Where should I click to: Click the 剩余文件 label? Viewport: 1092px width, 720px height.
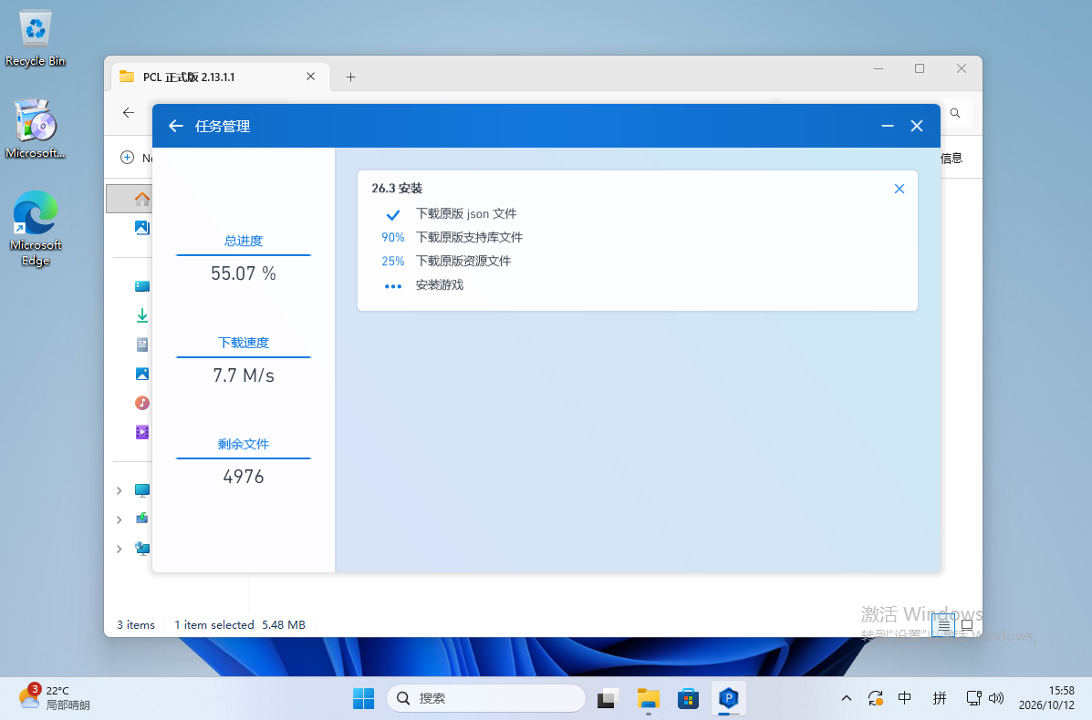coord(244,444)
